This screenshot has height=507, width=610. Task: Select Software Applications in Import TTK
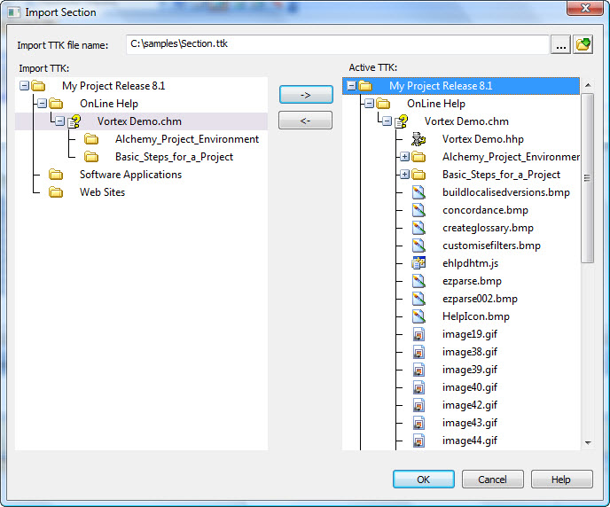coord(130,175)
